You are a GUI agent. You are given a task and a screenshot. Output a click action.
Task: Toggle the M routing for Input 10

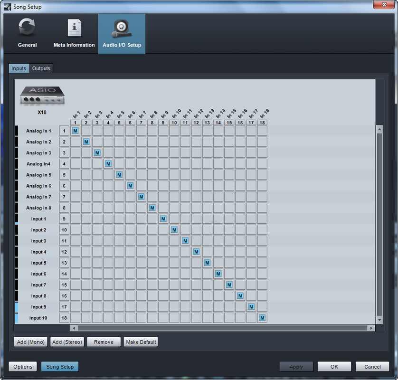(x=262, y=318)
